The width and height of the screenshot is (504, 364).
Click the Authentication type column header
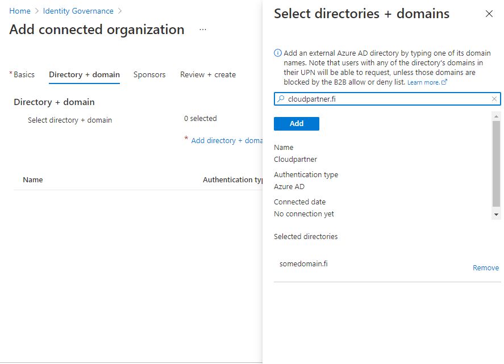(232, 180)
